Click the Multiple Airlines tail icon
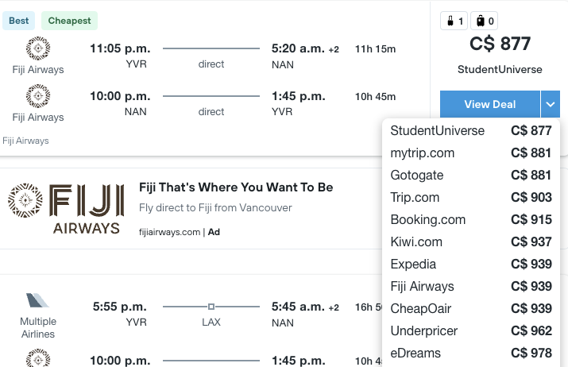The width and height of the screenshot is (568, 367). click(x=38, y=301)
